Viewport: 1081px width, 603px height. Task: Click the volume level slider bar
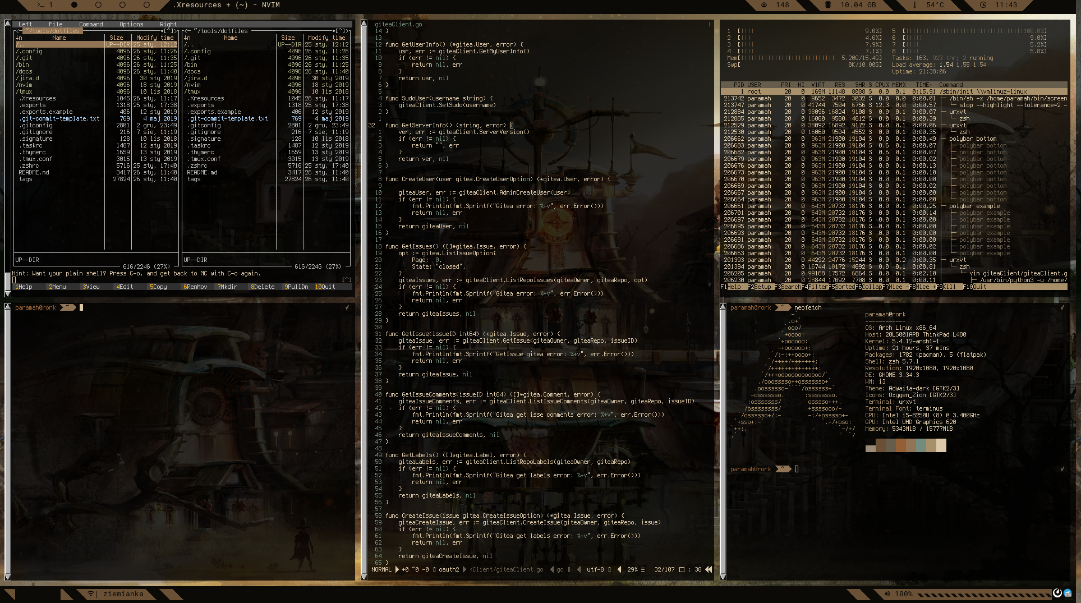[x=983, y=594]
